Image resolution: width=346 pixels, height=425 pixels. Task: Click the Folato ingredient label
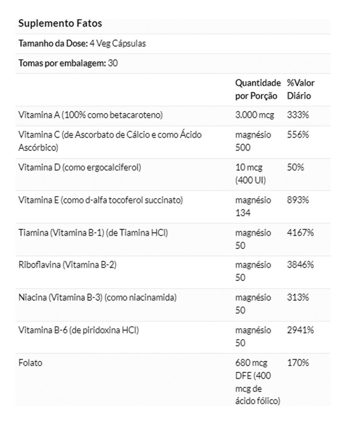(30, 363)
